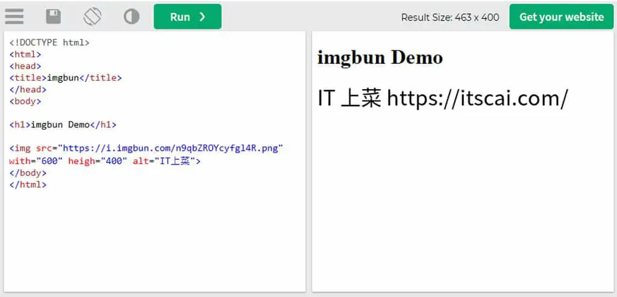Click the Result Size text label
Image resolution: width=617 pixels, height=297 pixels.
click(450, 17)
